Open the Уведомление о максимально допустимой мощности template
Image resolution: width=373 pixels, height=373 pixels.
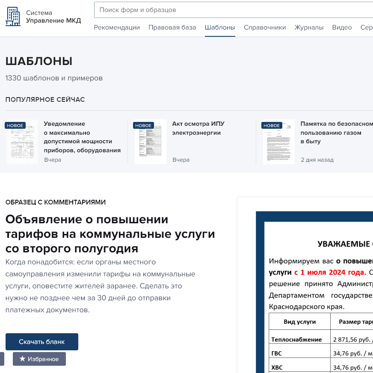[x=82, y=137]
